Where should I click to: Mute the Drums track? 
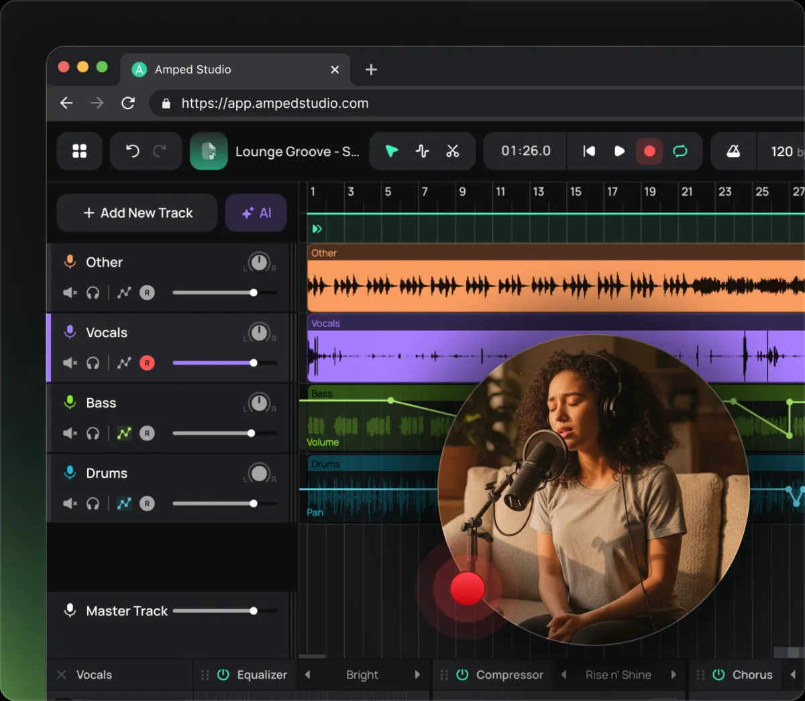coord(70,504)
